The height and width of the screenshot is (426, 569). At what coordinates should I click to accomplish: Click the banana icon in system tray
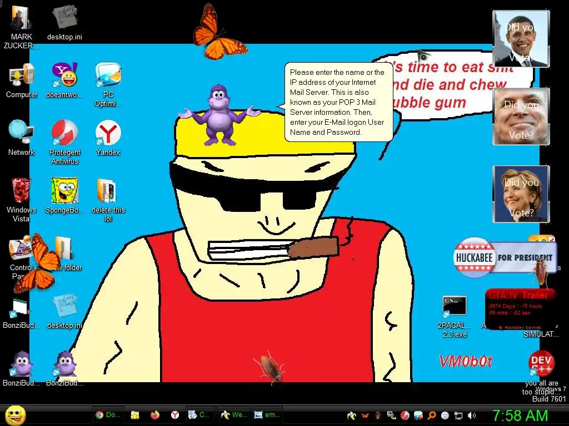pos(351,415)
